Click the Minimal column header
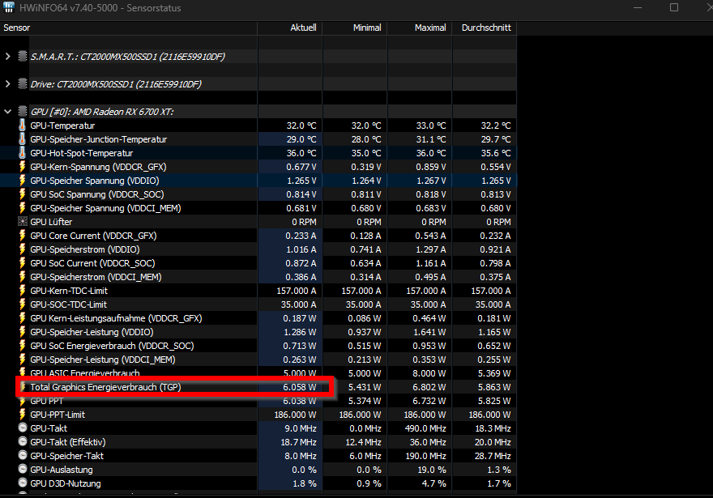713x498 pixels. click(355, 28)
